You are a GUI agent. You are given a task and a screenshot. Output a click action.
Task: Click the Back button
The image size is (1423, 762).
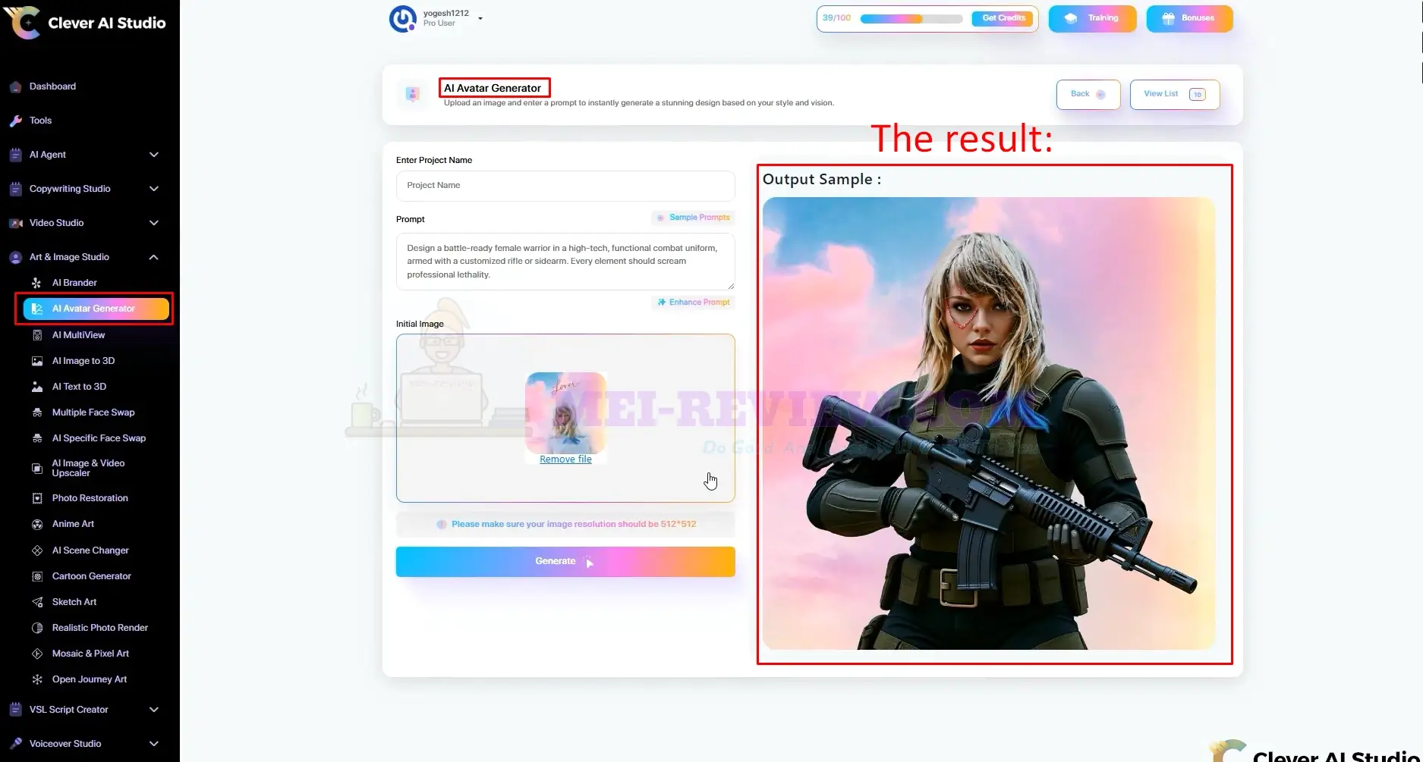coord(1088,94)
